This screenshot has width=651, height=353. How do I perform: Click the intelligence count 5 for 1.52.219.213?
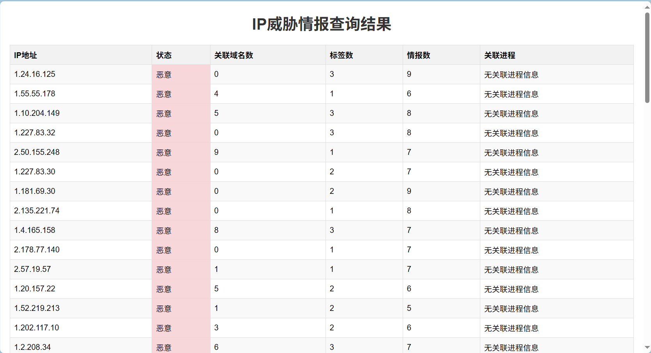[409, 308]
